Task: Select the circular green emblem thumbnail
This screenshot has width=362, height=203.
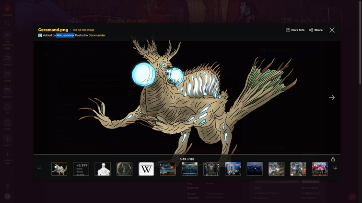Action: [125, 169]
